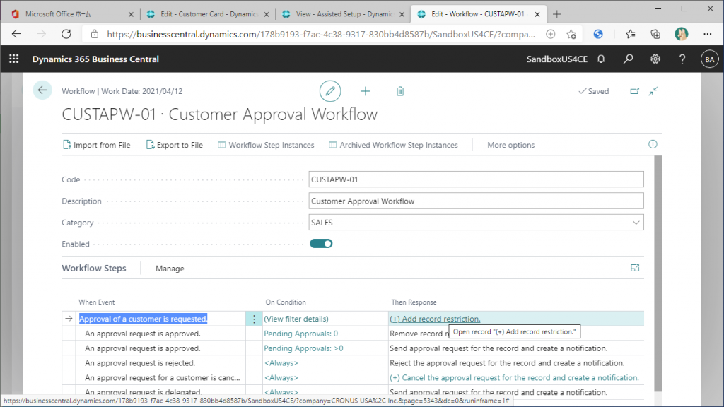Click <Always> condition on the rejected row
This screenshot has height=407, width=724.
pyautogui.click(x=281, y=363)
